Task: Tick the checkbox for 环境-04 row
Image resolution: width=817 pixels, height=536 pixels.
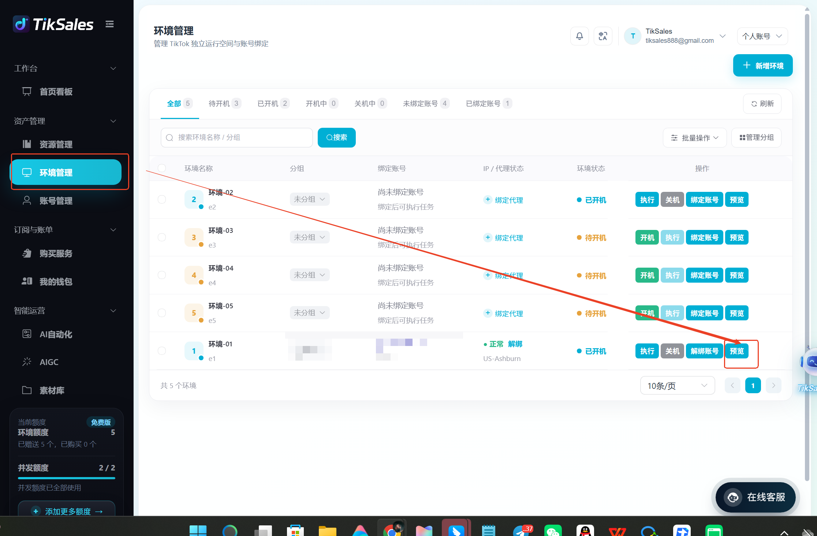Action: click(162, 275)
